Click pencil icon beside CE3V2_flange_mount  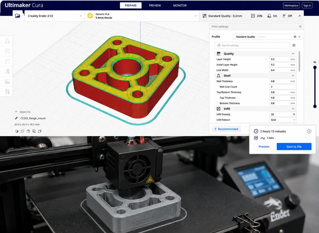coord(16,118)
